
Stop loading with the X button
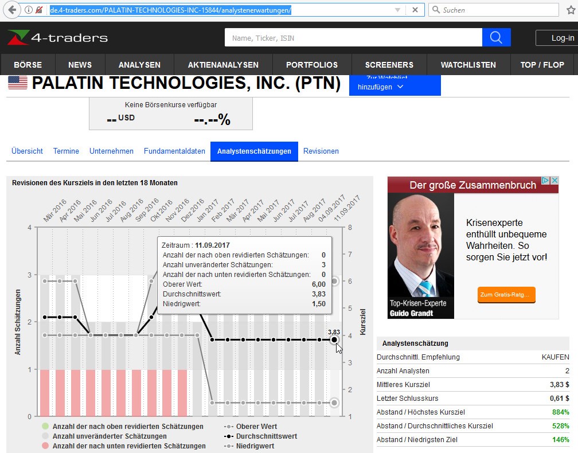pyautogui.click(x=415, y=10)
